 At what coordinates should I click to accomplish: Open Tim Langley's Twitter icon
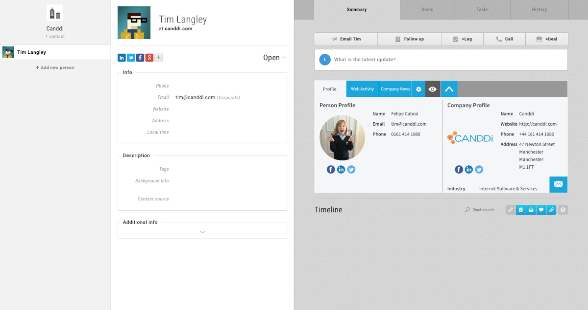(x=131, y=58)
